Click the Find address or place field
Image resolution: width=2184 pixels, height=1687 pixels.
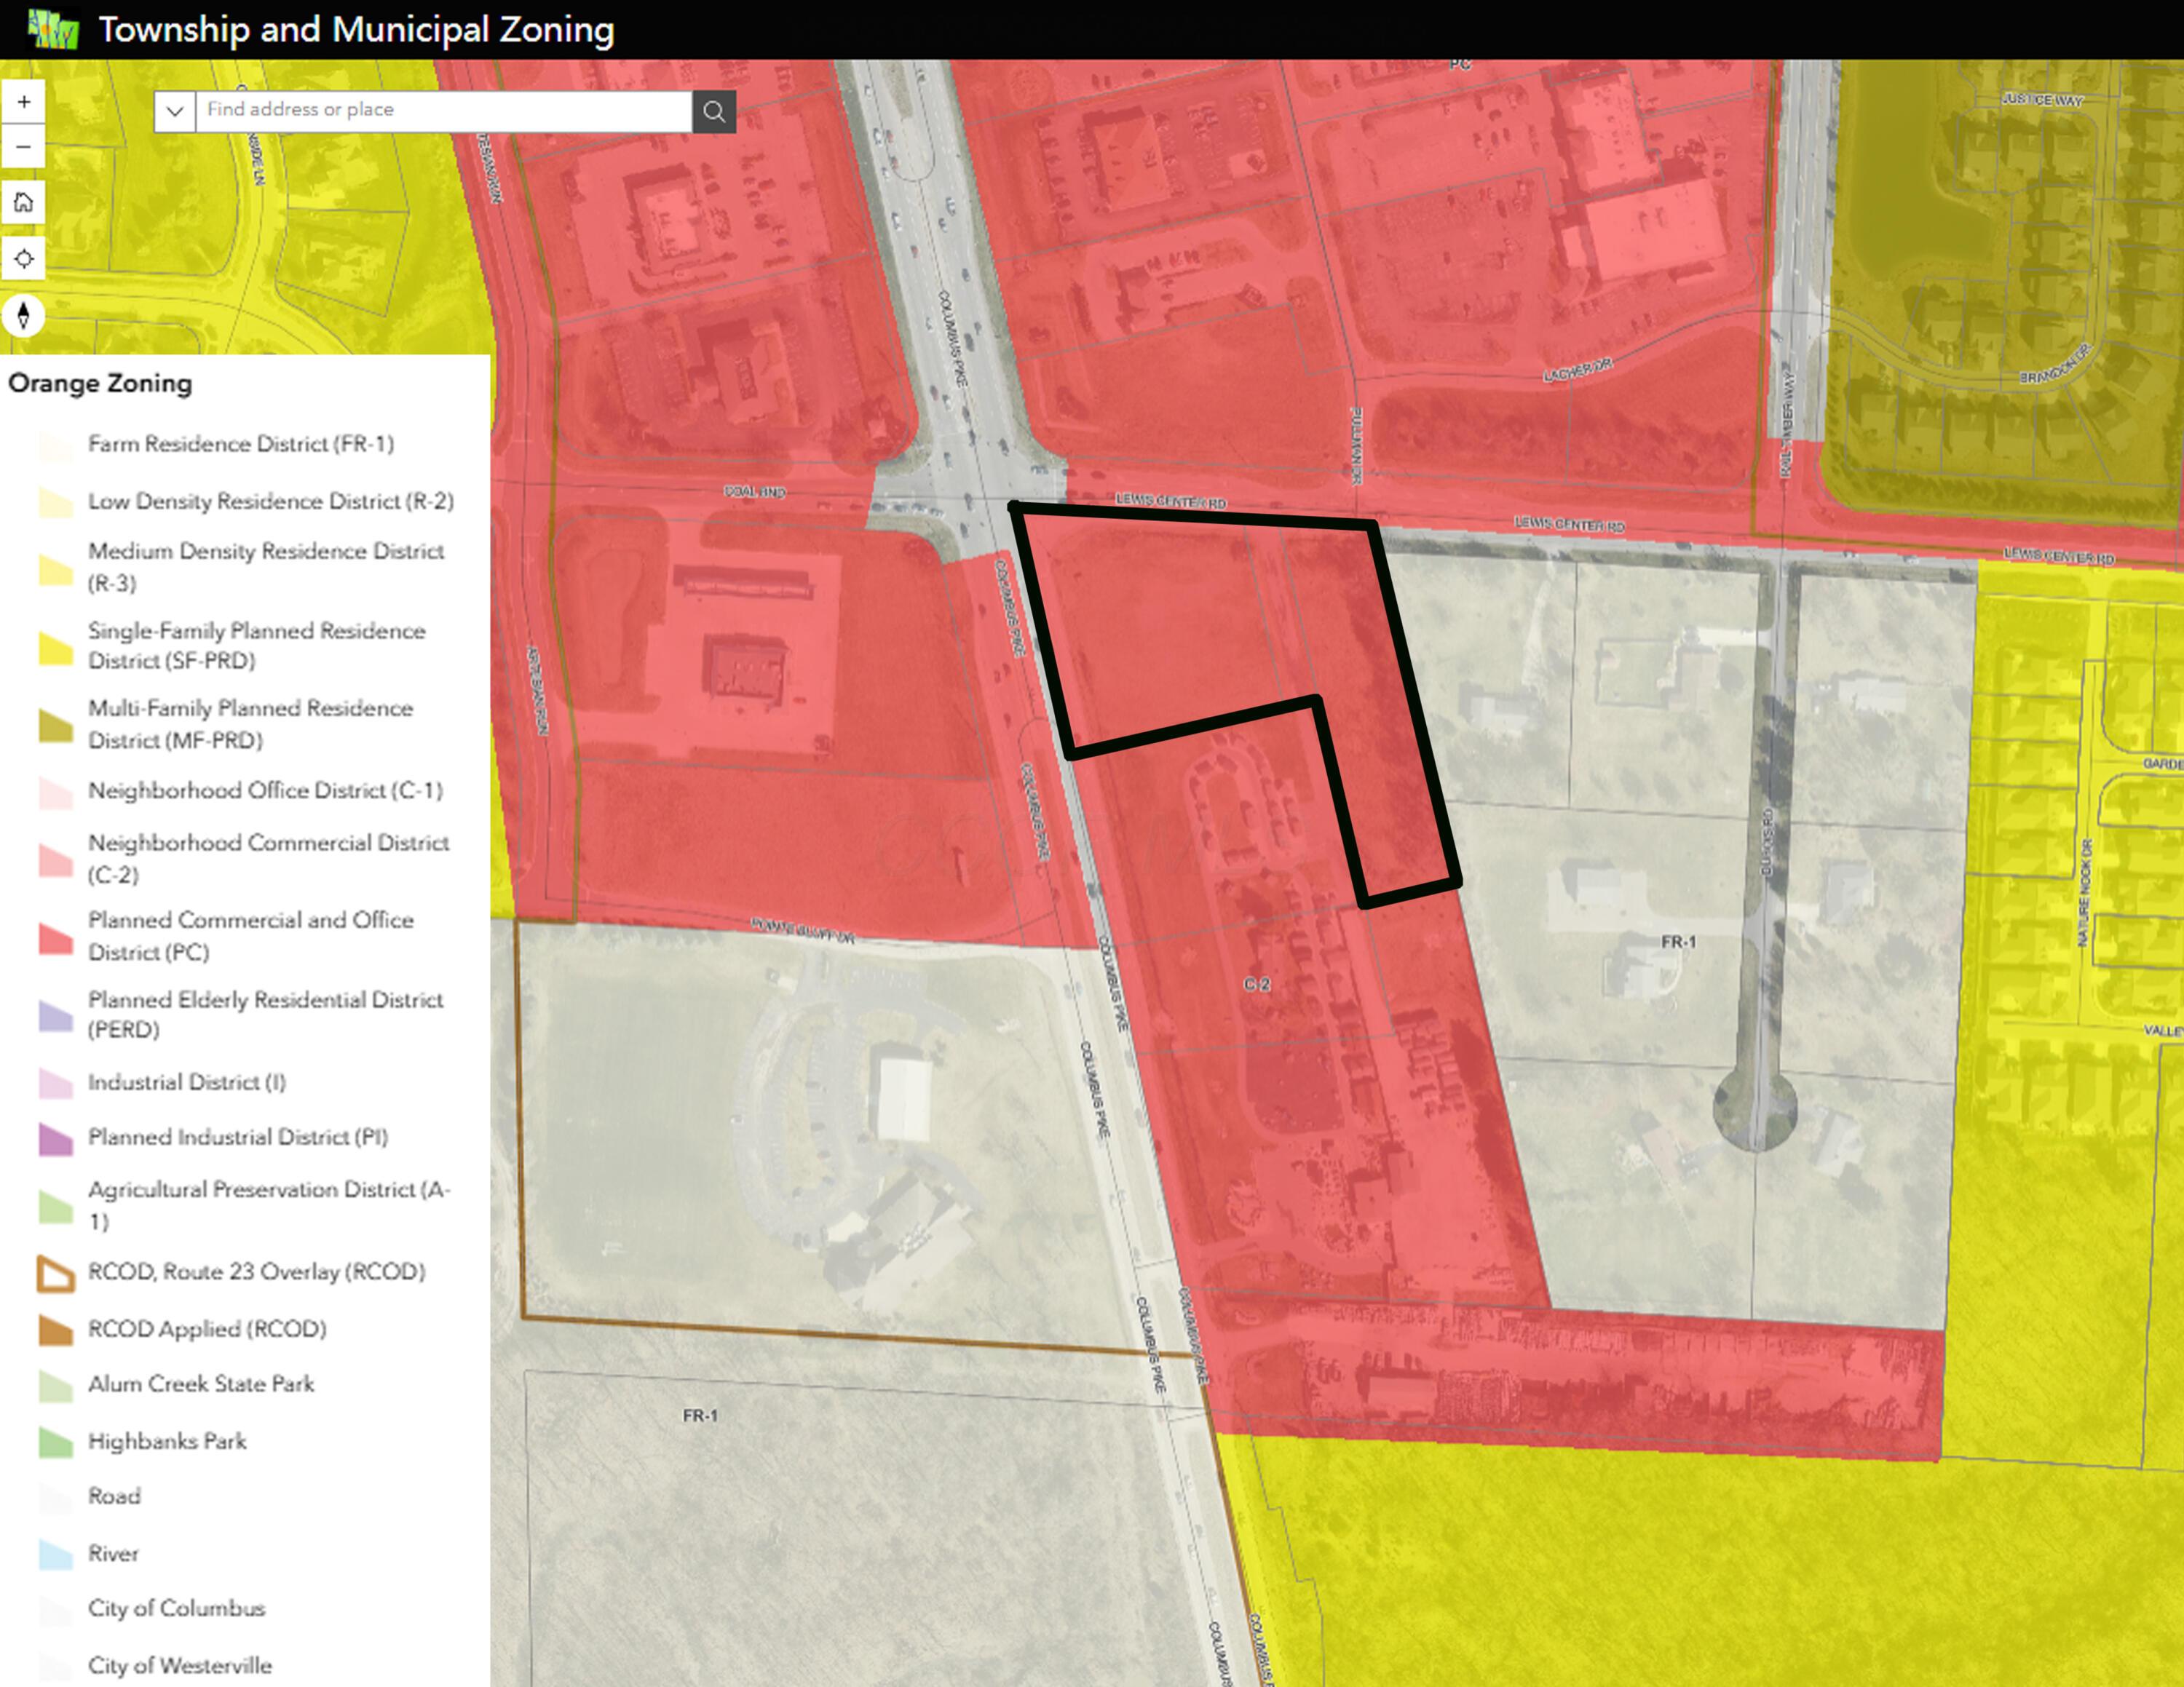point(443,110)
